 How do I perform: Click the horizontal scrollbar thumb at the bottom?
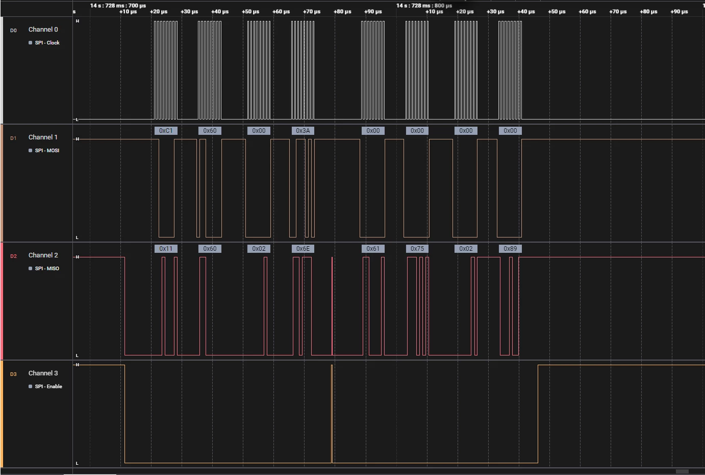pyautogui.click(x=682, y=471)
